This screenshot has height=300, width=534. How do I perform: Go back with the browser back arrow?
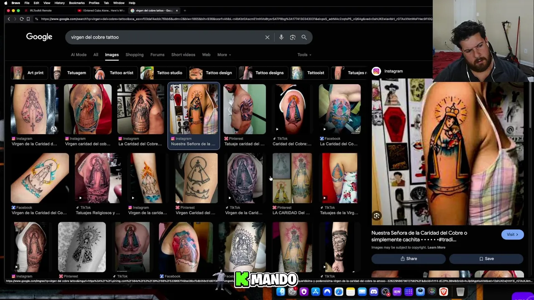9,19
